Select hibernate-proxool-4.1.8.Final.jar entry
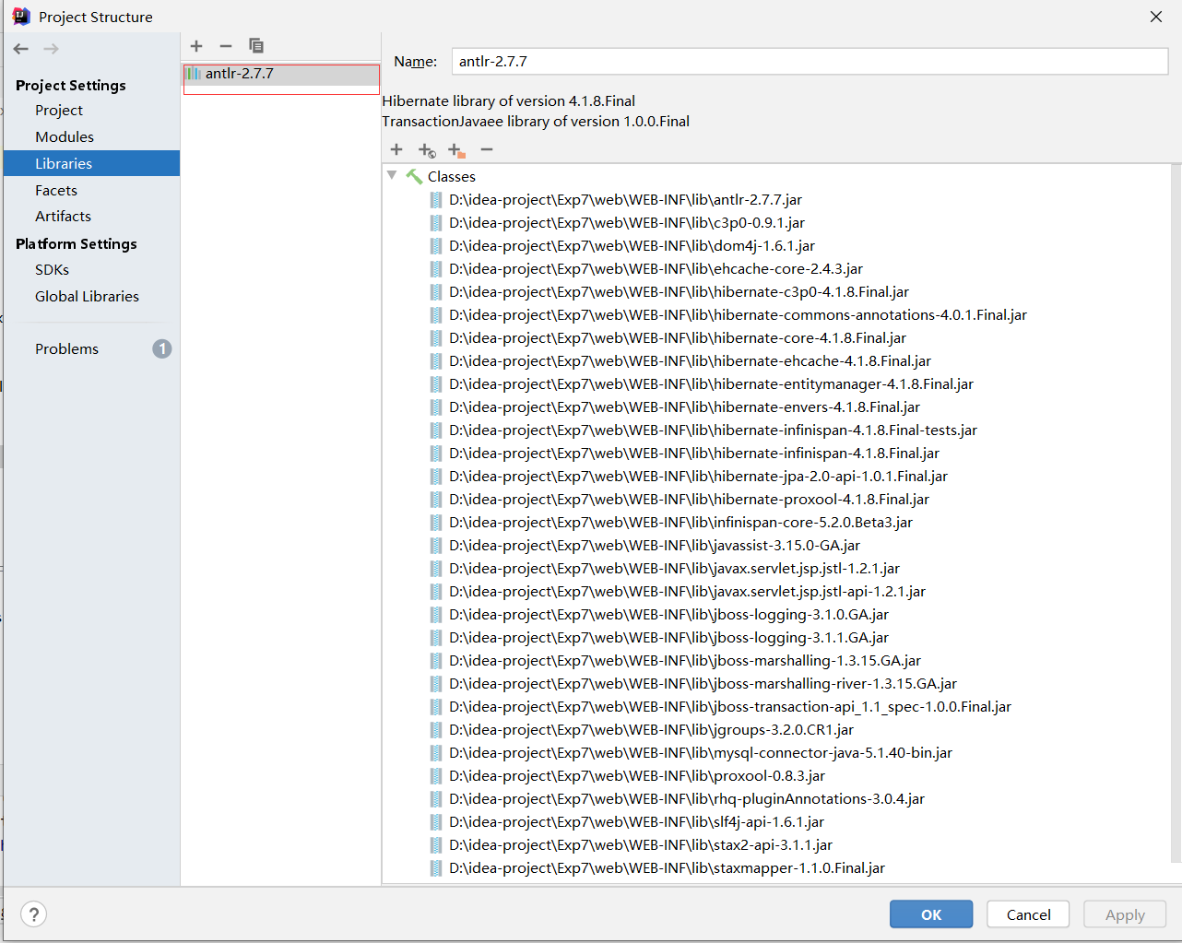Image resolution: width=1182 pixels, height=943 pixels. [689, 500]
